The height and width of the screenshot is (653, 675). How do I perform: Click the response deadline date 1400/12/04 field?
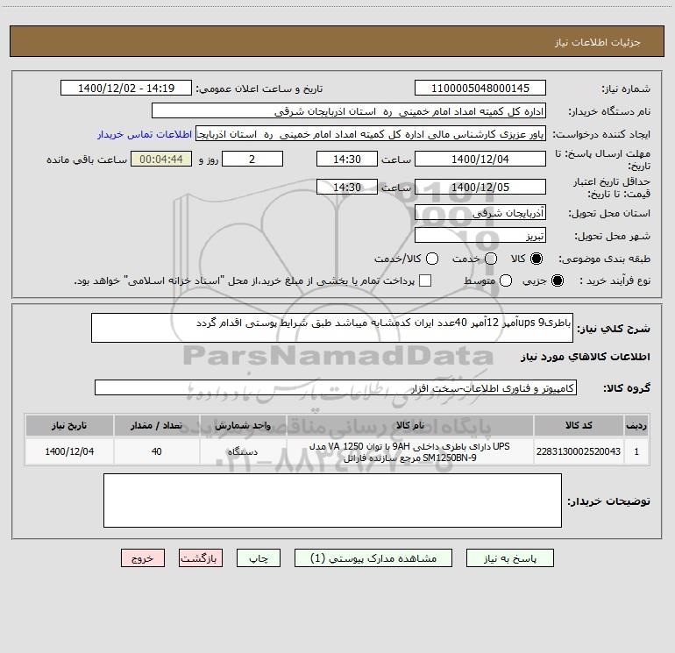coord(480,159)
